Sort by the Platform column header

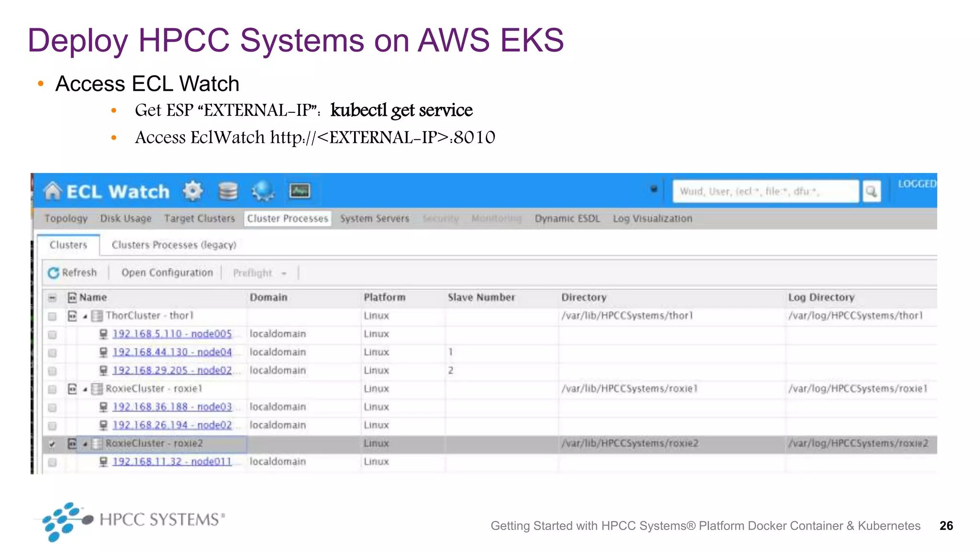click(x=384, y=298)
